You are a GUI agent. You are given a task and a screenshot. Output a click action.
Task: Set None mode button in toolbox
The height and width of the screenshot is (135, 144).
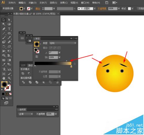tap(10, 94)
